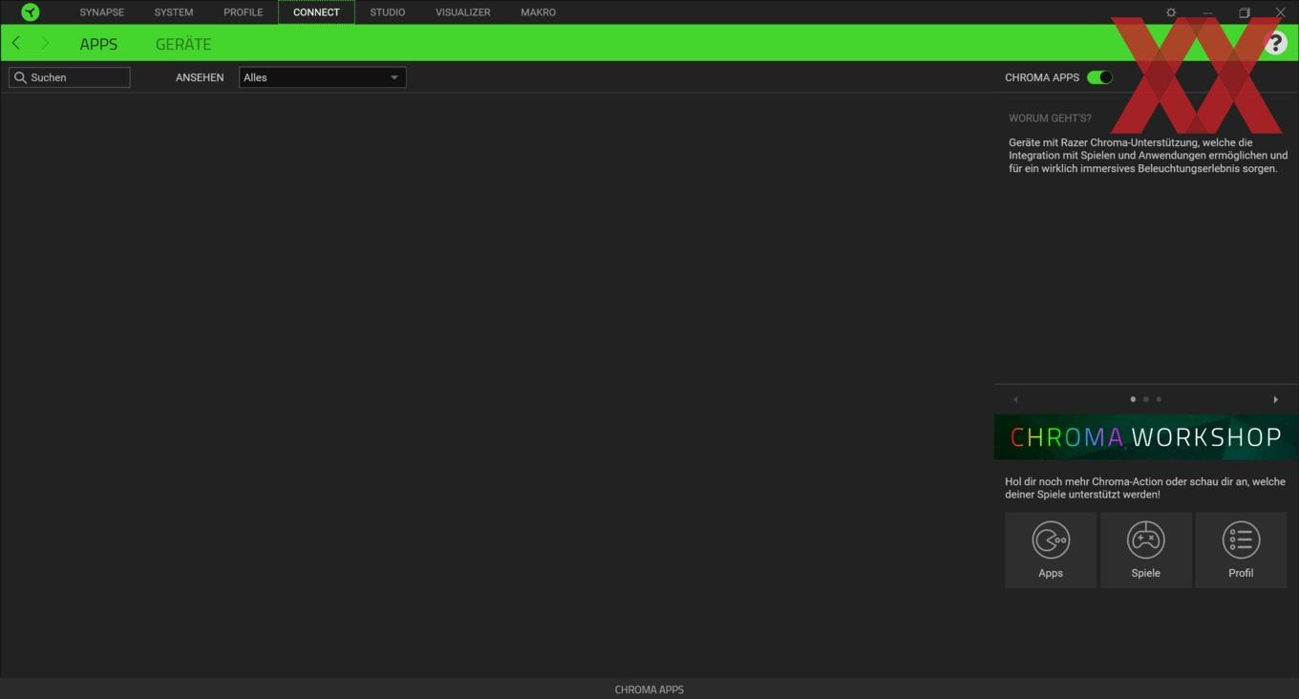The width and height of the screenshot is (1299, 699).
Task: Switch to the VISUALIZER tab
Action: point(463,12)
